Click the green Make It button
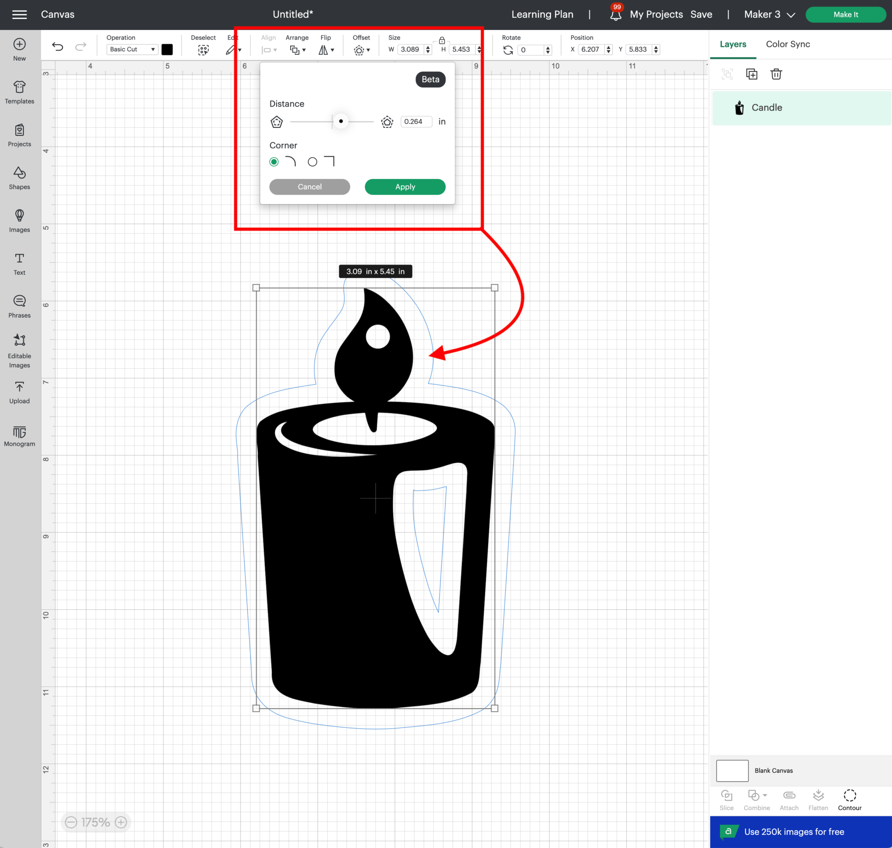 845,14
